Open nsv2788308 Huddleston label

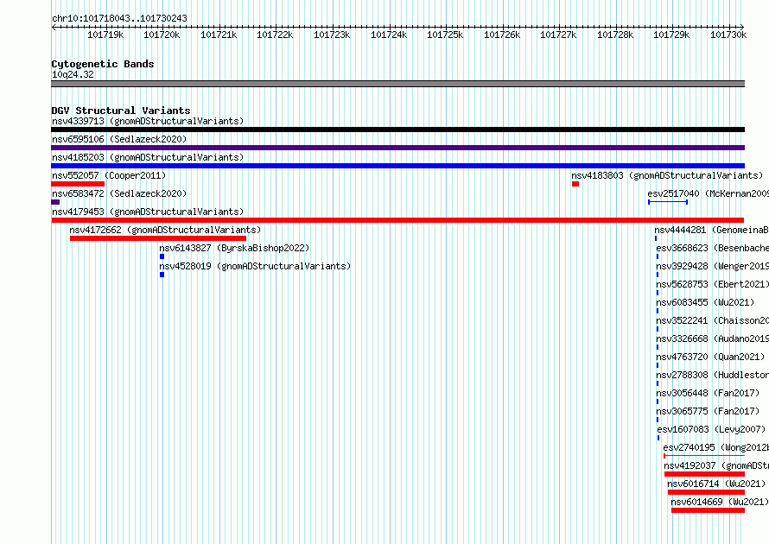pos(713,375)
